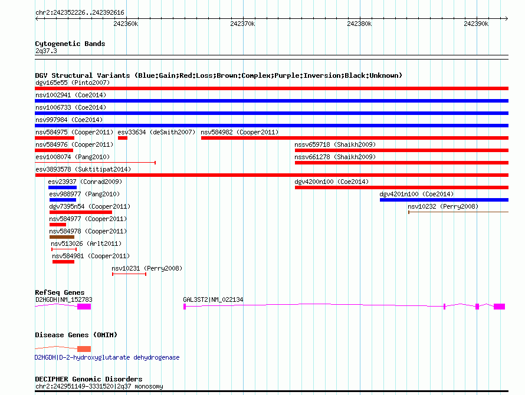Select nssv659718 (Shaikh2009) variant label

[x=335, y=144]
